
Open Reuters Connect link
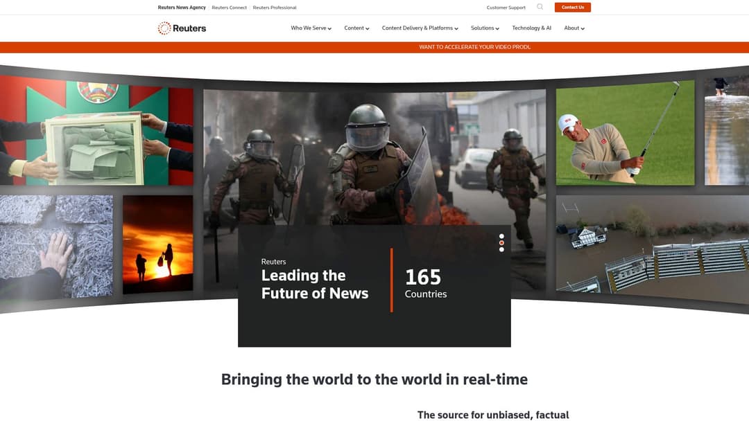230,8
